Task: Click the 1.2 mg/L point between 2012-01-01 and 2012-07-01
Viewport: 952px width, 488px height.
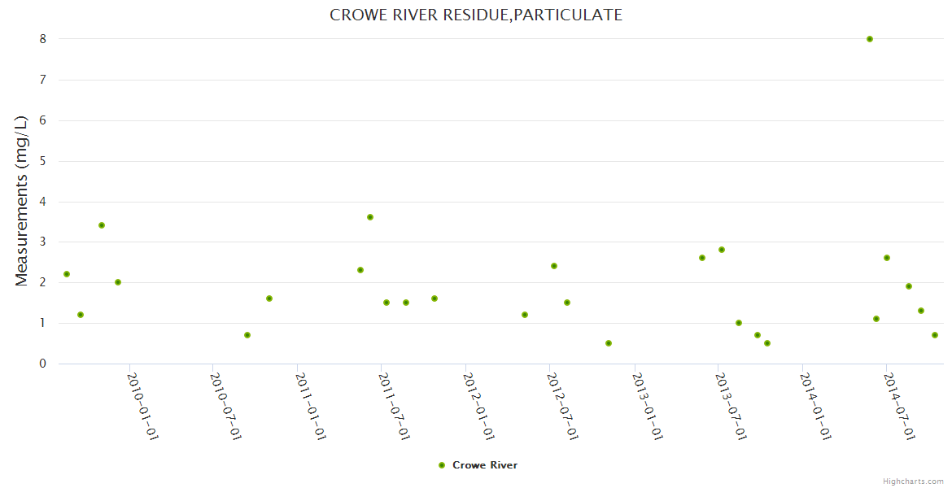Action: pos(525,315)
